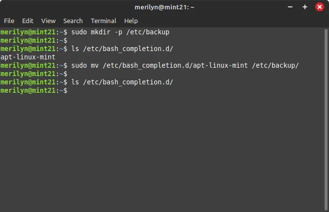Open the Search menu
Viewport: 329px width, 212px height.
[73, 21]
